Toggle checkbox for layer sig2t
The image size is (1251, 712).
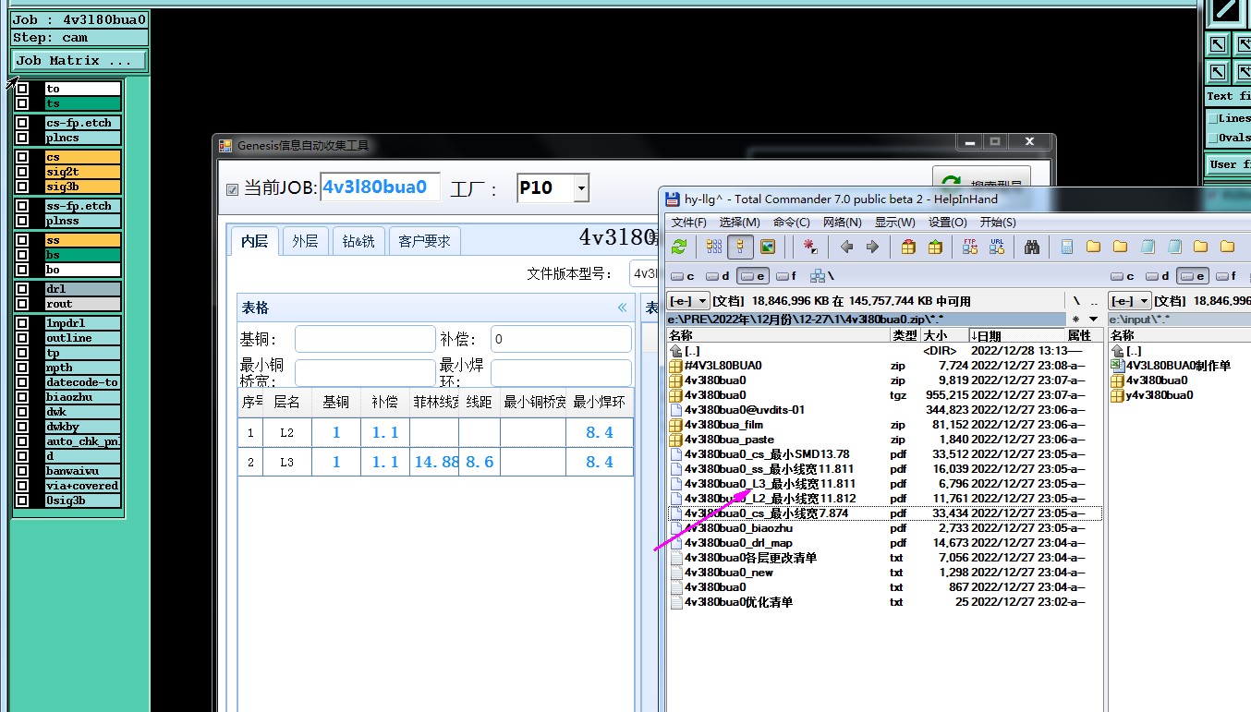pyautogui.click(x=23, y=172)
